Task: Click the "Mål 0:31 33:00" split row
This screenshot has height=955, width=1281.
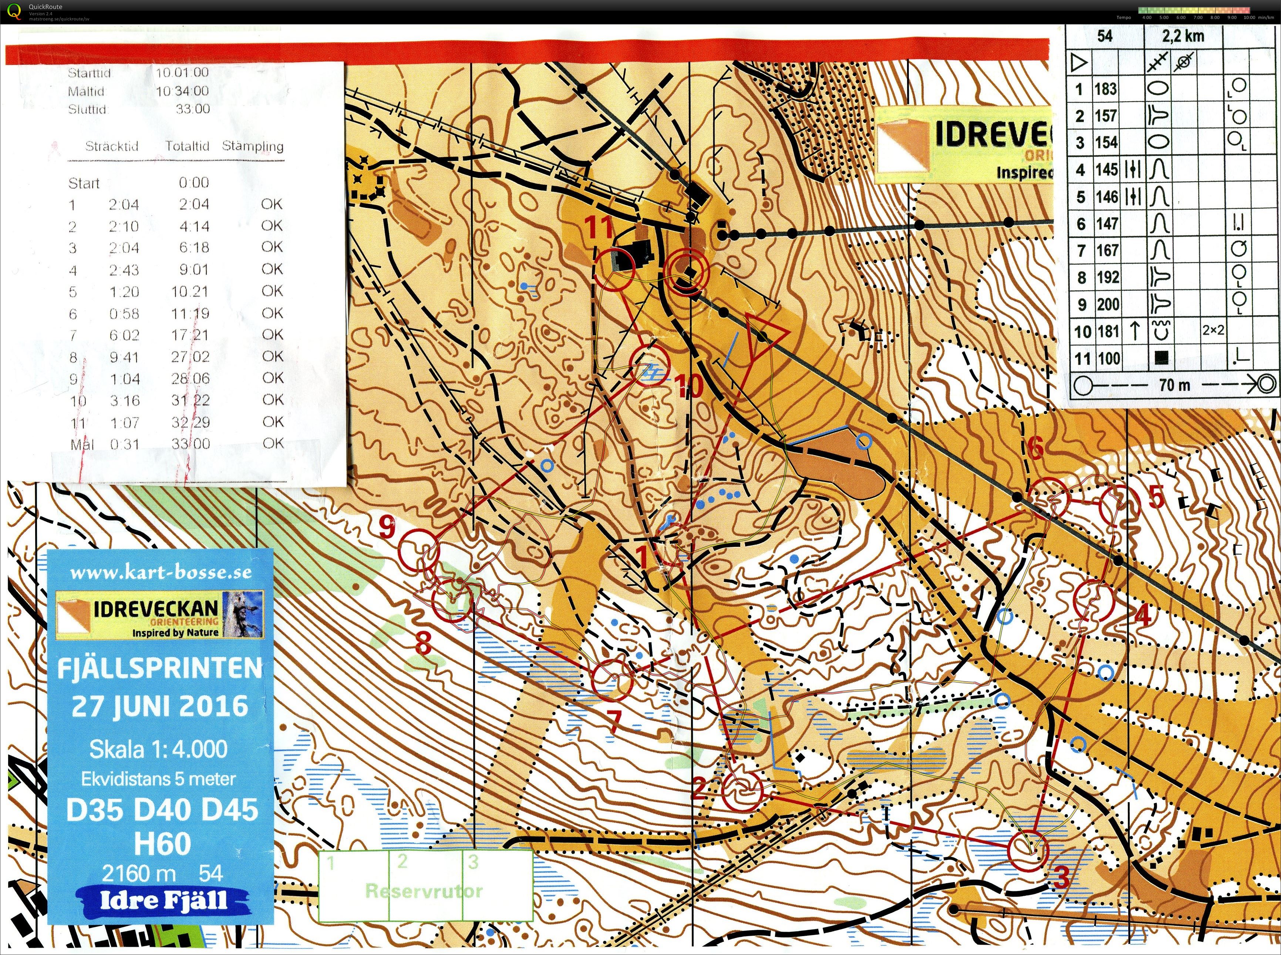Action: point(176,444)
